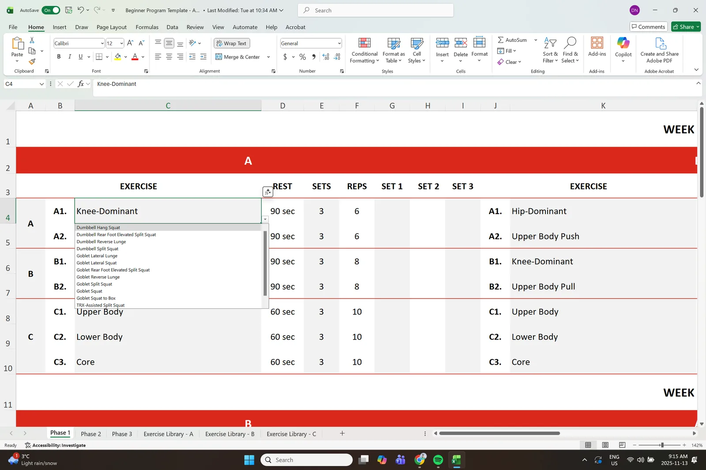Add a new sheet with plus button
The height and width of the screenshot is (470, 706).
pos(342,433)
